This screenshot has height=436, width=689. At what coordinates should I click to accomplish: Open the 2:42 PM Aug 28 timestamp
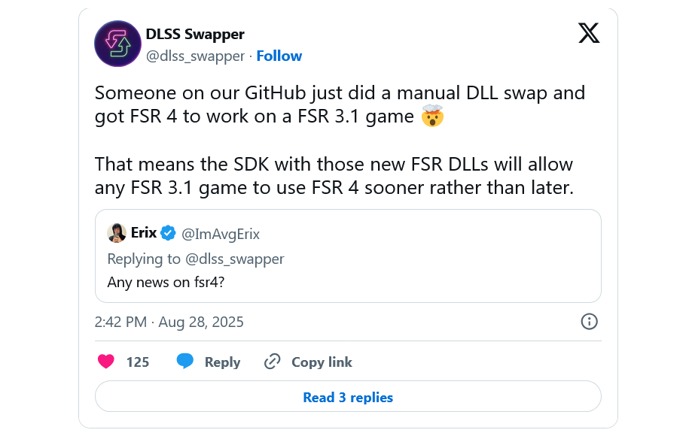click(169, 322)
